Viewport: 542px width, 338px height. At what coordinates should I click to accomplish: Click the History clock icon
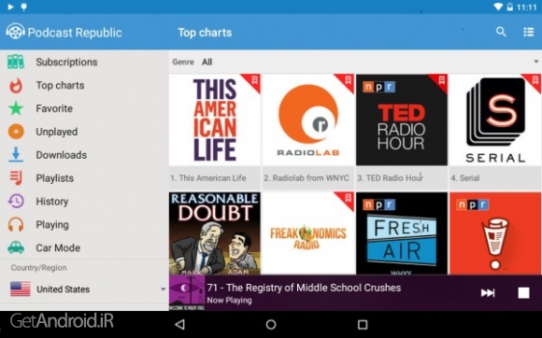[x=16, y=202]
